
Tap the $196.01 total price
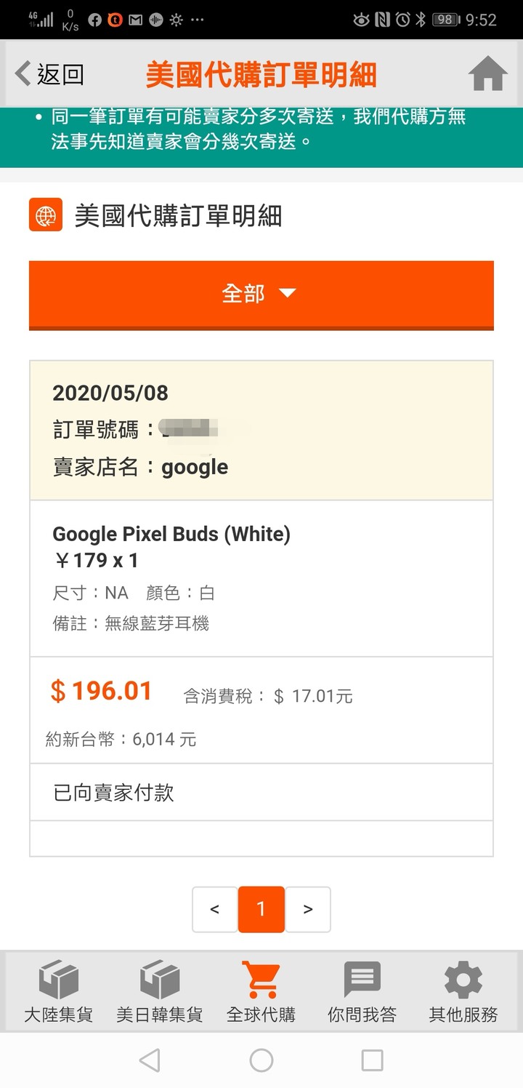pos(101,691)
